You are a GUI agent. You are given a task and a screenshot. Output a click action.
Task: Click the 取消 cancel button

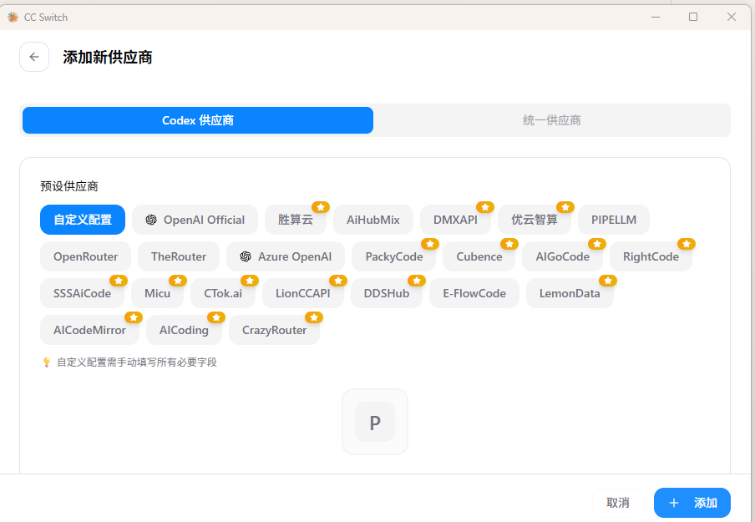click(x=618, y=503)
